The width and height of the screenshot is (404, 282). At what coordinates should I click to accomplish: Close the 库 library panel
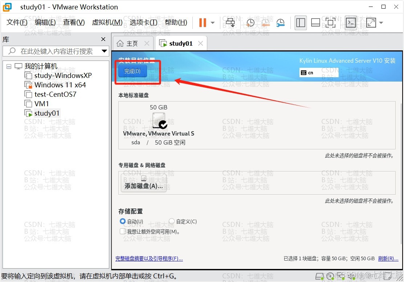[103, 39]
